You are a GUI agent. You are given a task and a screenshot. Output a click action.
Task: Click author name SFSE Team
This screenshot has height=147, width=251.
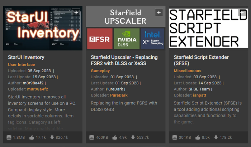(199, 89)
